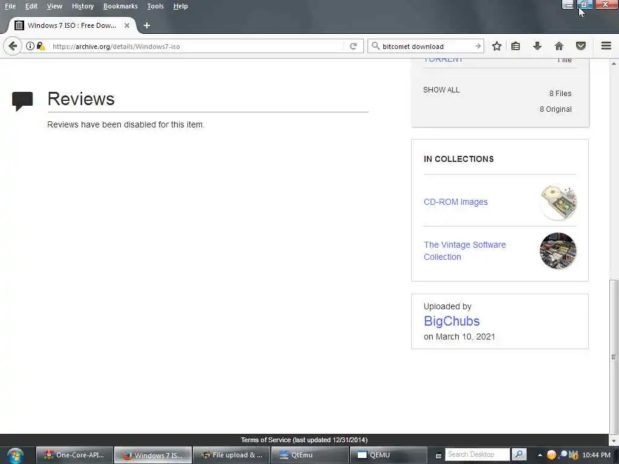This screenshot has height=464, width=619.
Task: Submit search with the arrow icon
Action: click(x=478, y=46)
